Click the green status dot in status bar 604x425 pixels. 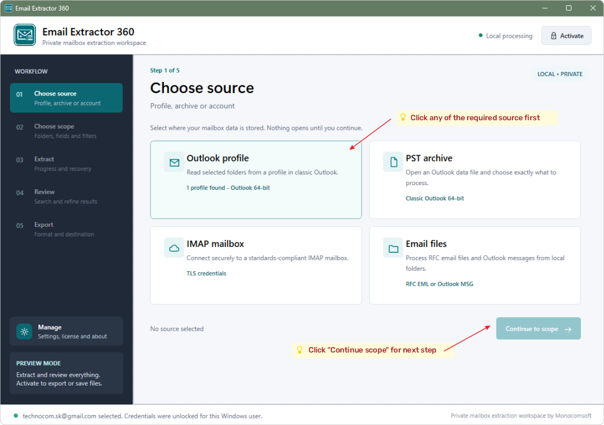(x=16, y=416)
